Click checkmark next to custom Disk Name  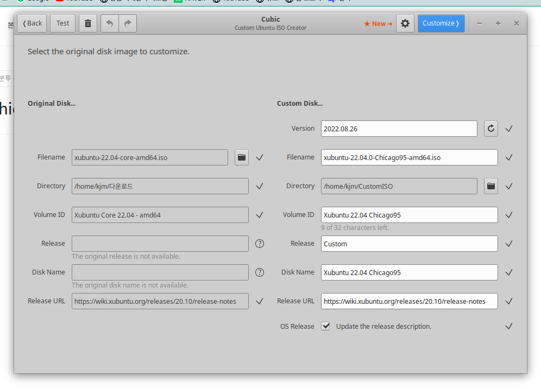coord(509,272)
